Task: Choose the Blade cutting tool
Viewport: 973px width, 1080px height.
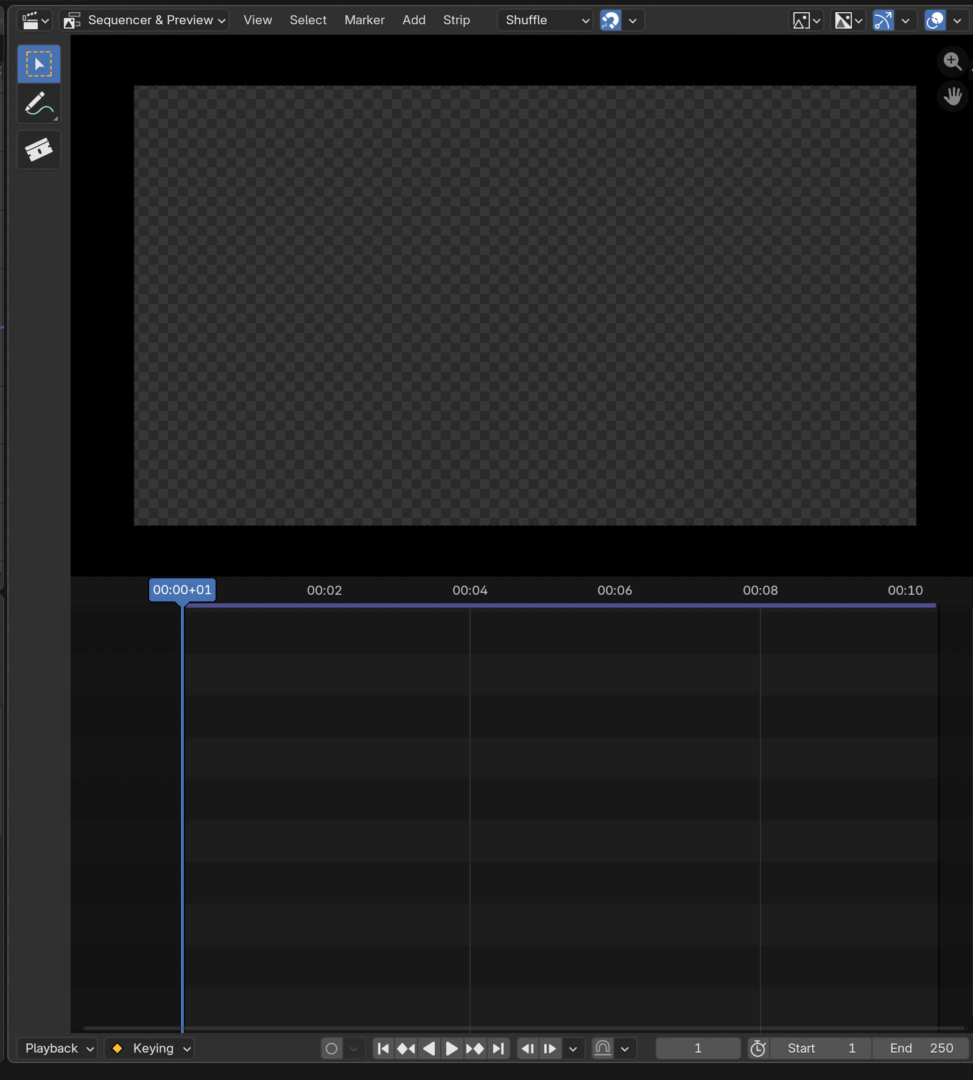Action: [39, 150]
